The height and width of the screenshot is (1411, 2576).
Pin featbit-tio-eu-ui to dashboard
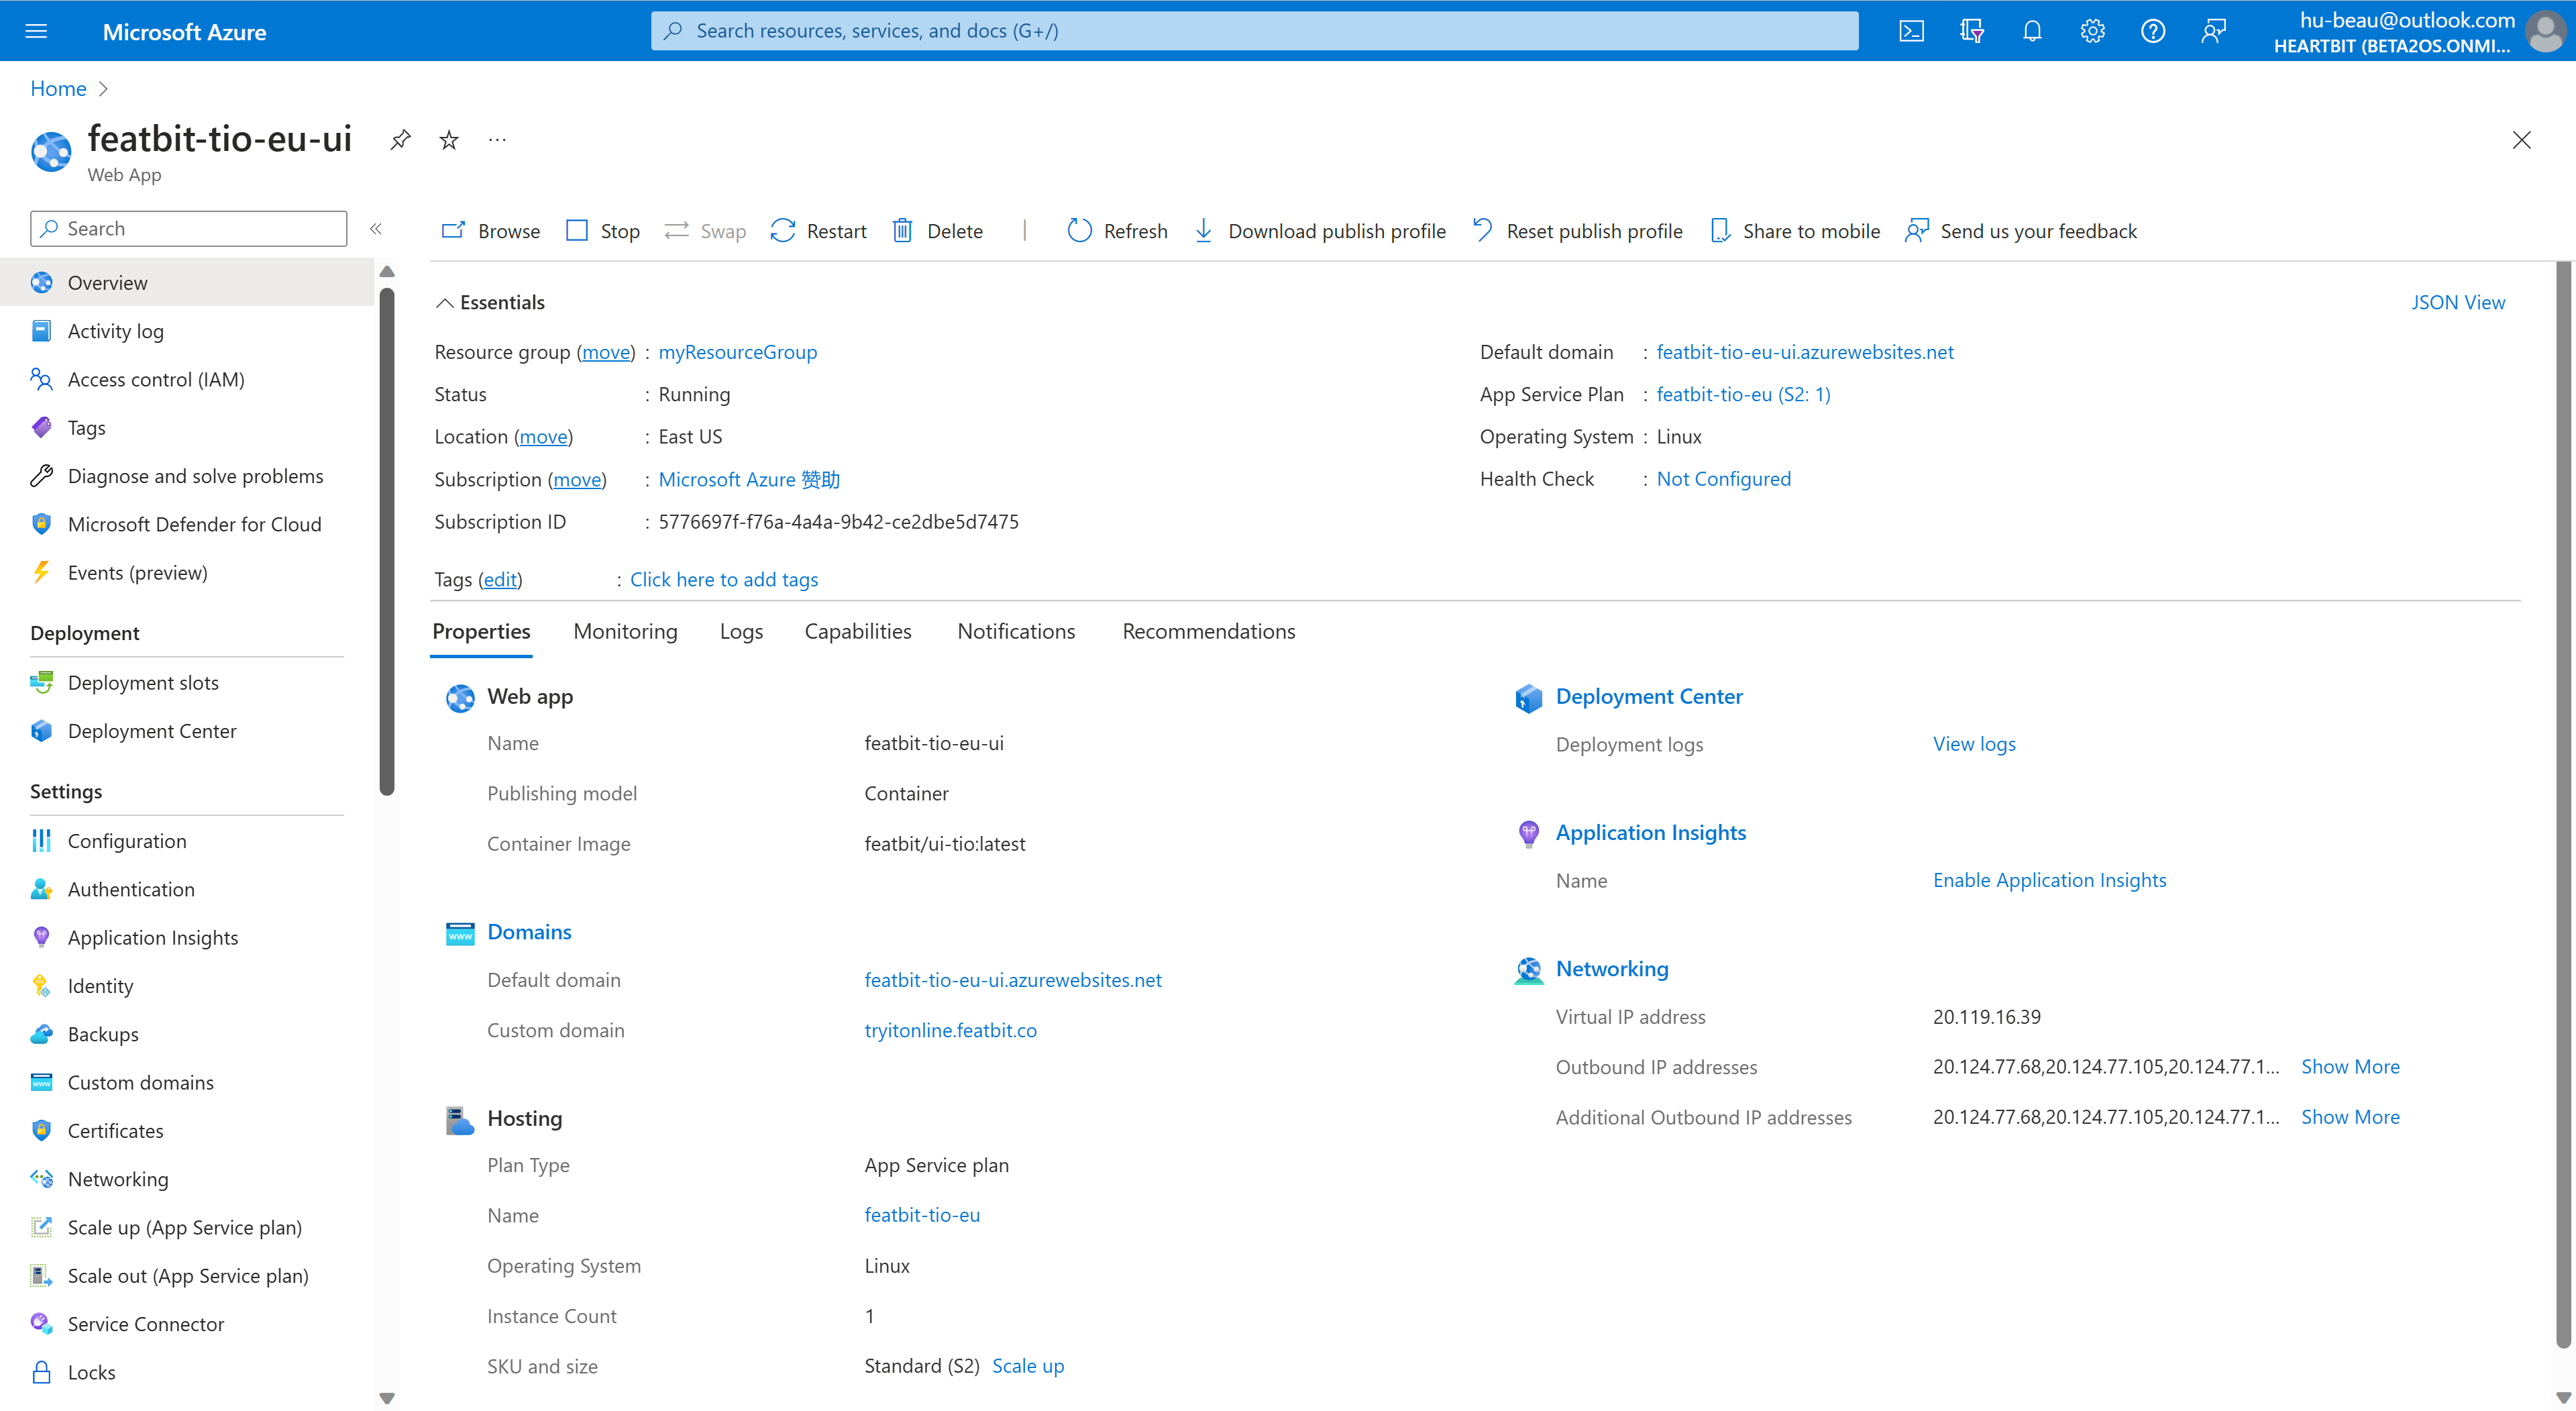pos(400,140)
